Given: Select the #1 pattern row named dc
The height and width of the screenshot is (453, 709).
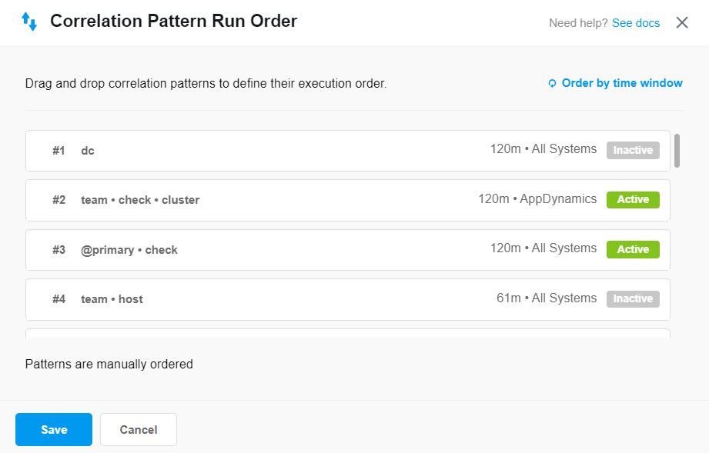Looking at the screenshot, I should [308, 150].
